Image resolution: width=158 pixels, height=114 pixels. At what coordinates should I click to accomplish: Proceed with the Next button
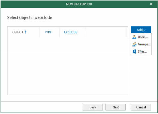(115, 107)
